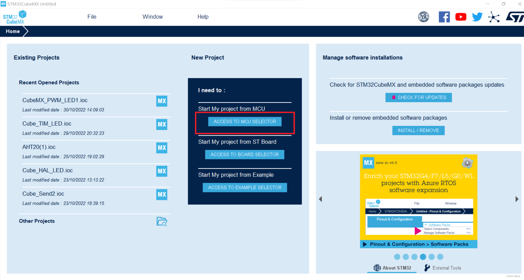Image resolution: width=524 pixels, height=280 pixels.
Task: Click Start My project from ST Board text
Action: point(237,142)
